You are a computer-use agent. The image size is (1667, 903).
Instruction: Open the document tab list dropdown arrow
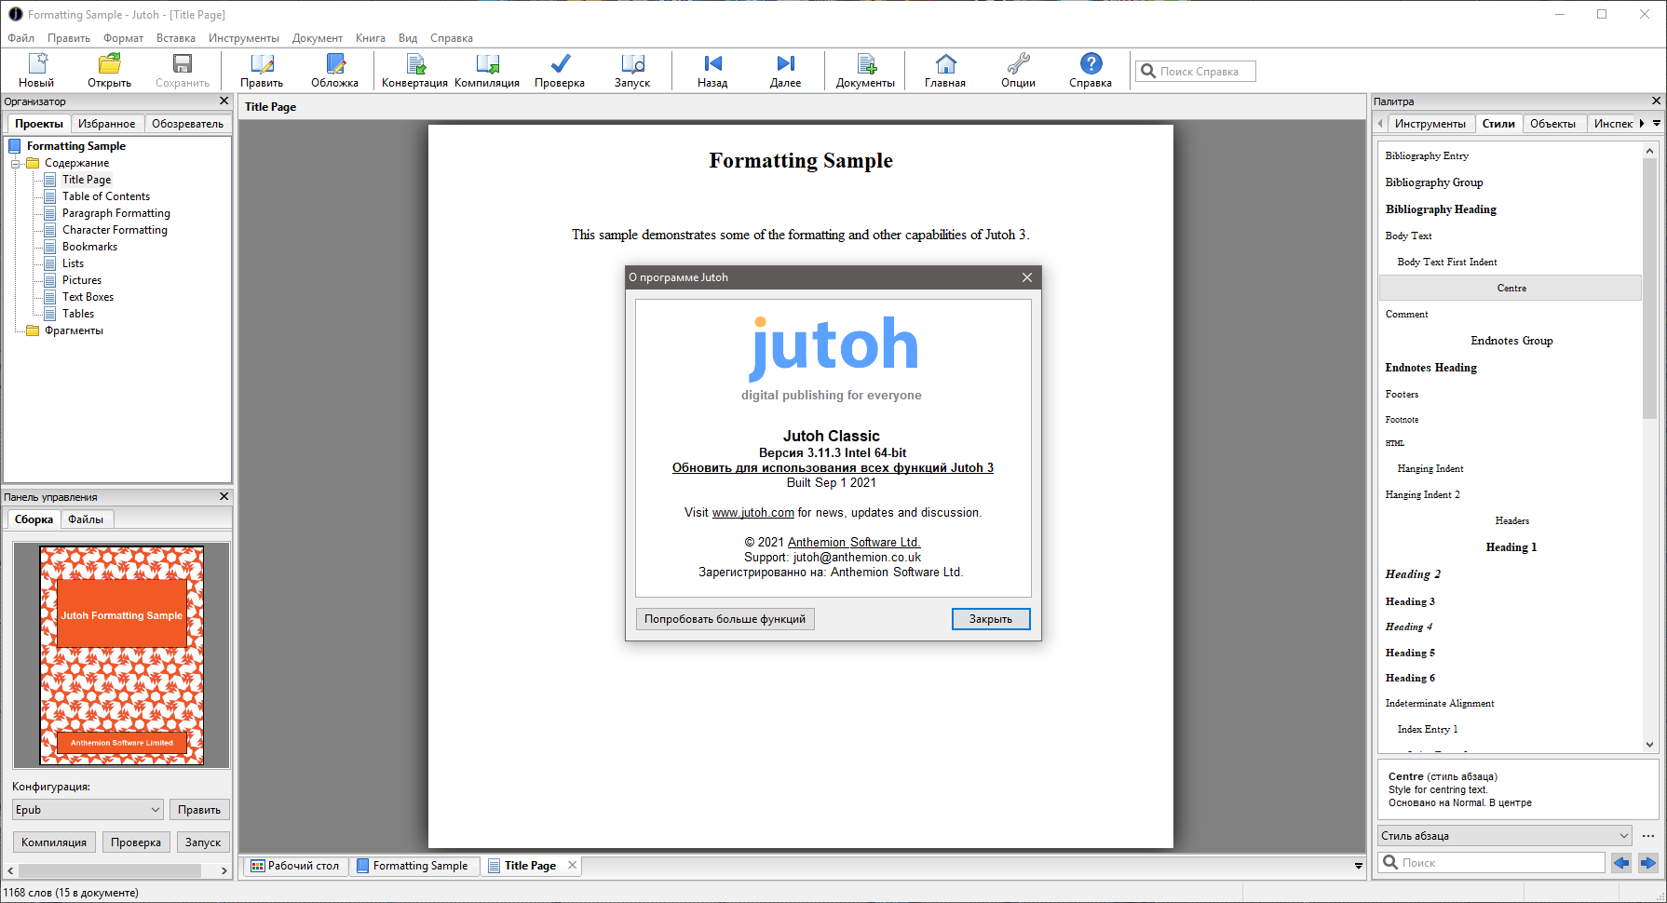1358,867
